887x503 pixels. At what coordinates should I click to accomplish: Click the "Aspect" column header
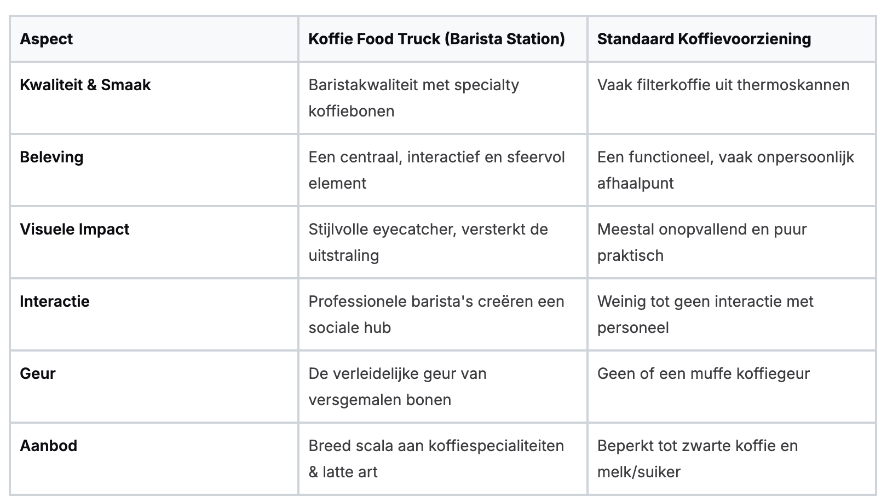[x=47, y=39]
